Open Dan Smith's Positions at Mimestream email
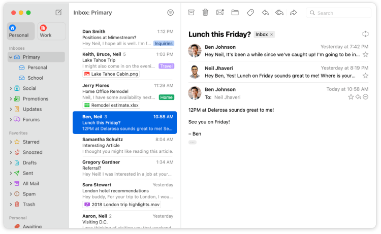Image resolution: width=381 pixels, height=234 pixels. 124,38
